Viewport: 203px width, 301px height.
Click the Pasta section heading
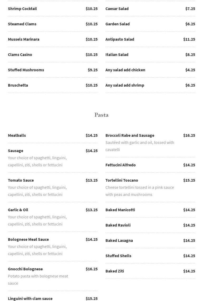click(x=101, y=115)
